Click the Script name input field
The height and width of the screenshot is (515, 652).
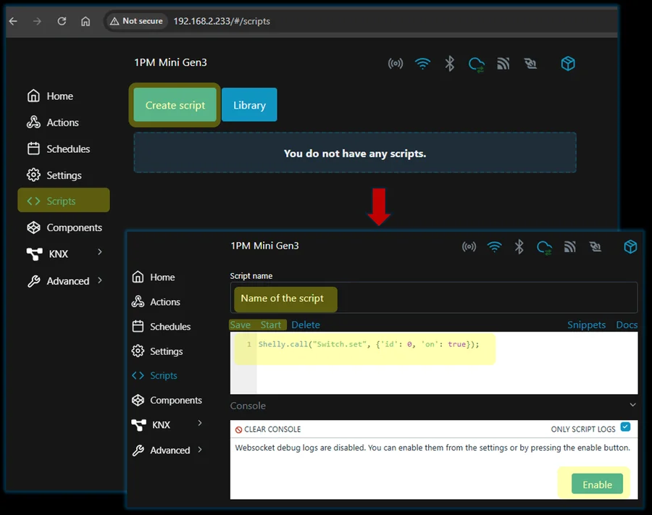(x=434, y=298)
